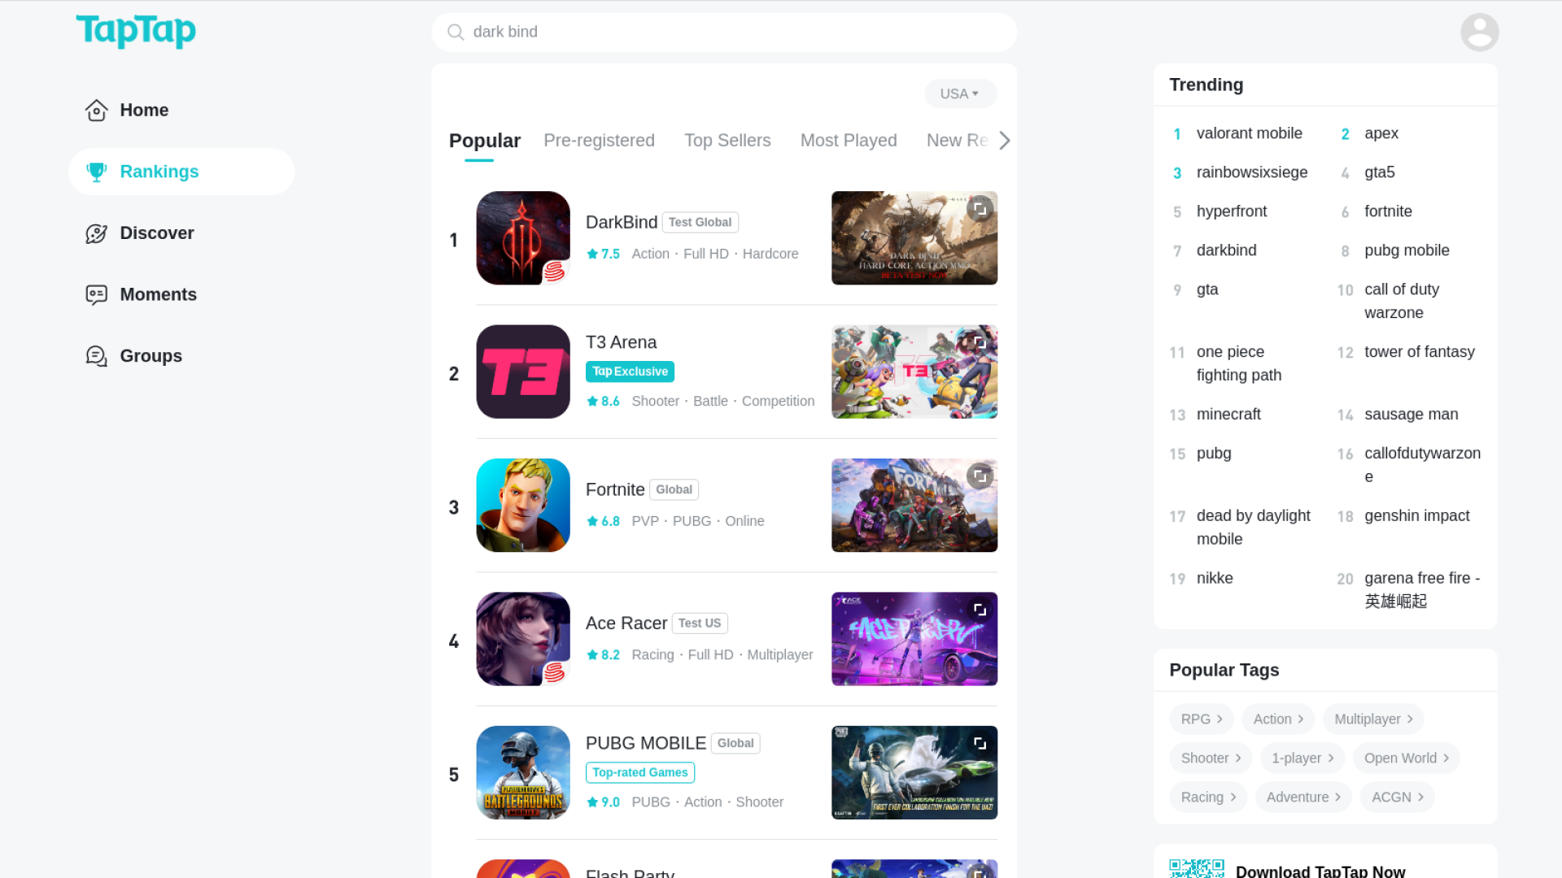
Task: Open trending search valorant mobile
Action: [1249, 133]
